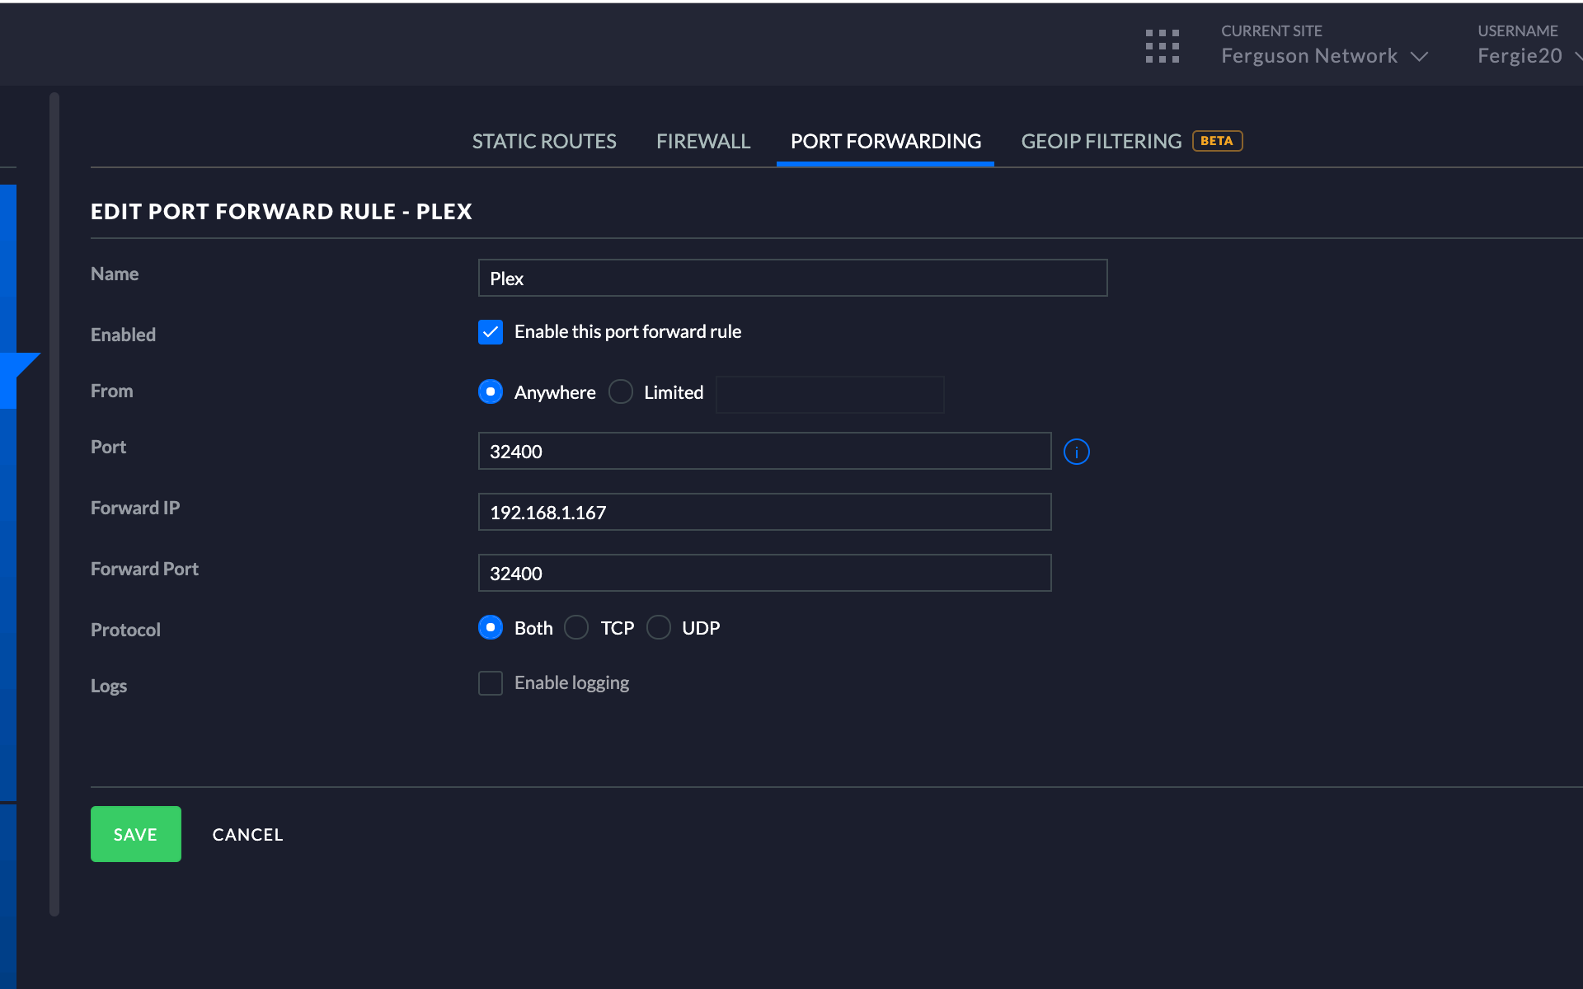Viewport: 1583px width, 989px height.
Task: Select Both protocols option
Action: 491,628
